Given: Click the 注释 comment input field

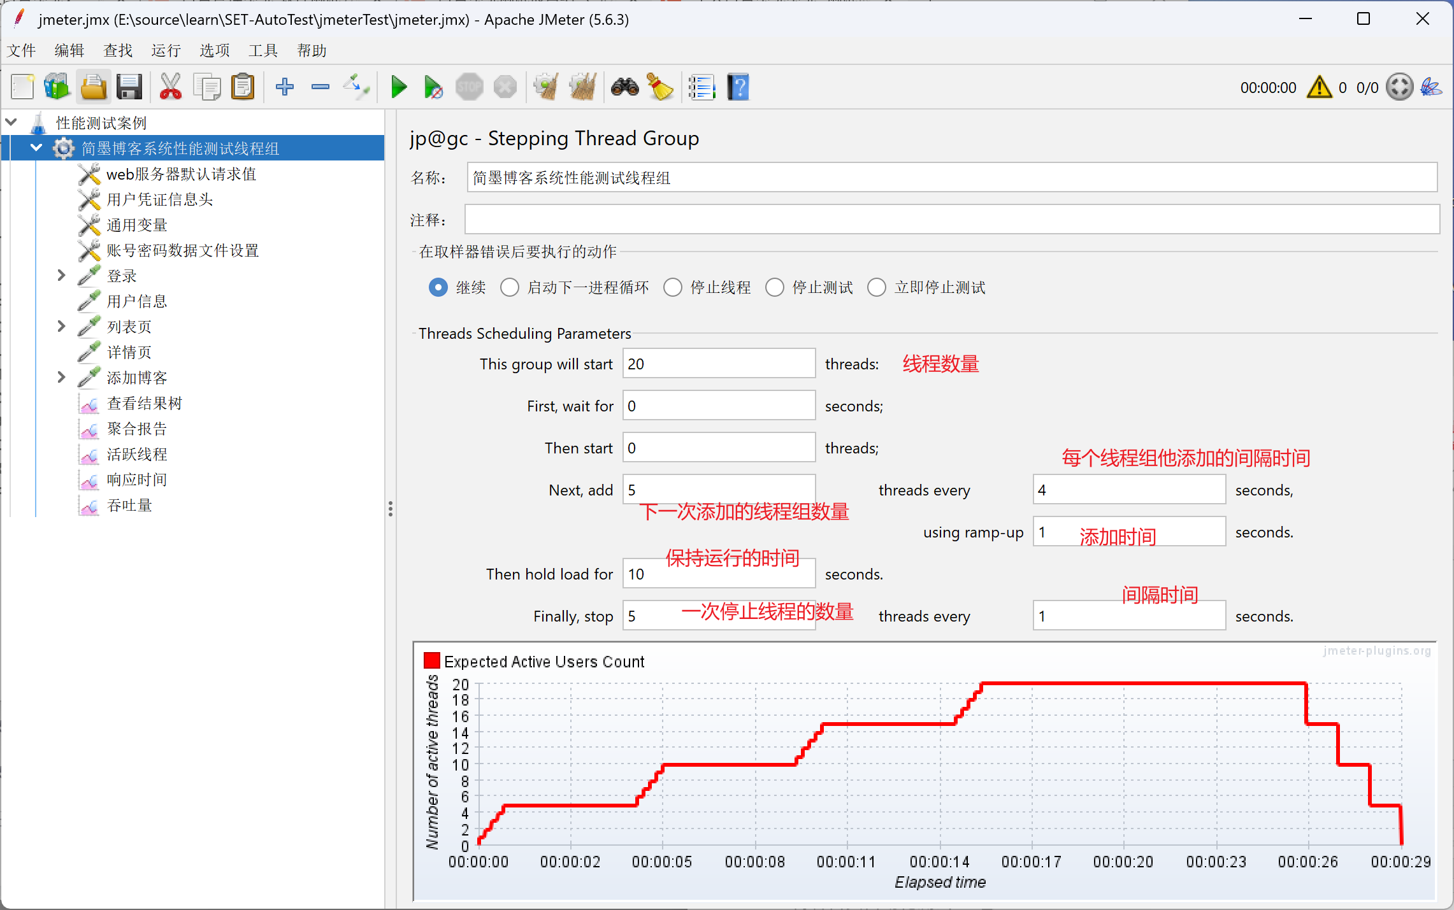Looking at the screenshot, I should coord(952,220).
